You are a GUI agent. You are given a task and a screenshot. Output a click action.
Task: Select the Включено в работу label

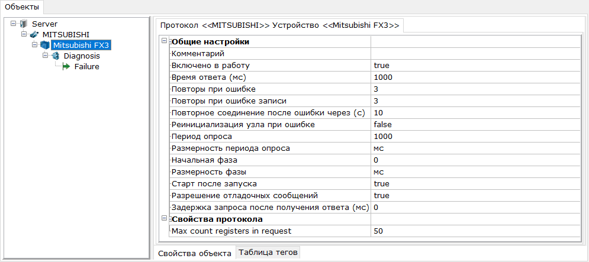pyautogui.click(x=210, y=66)
